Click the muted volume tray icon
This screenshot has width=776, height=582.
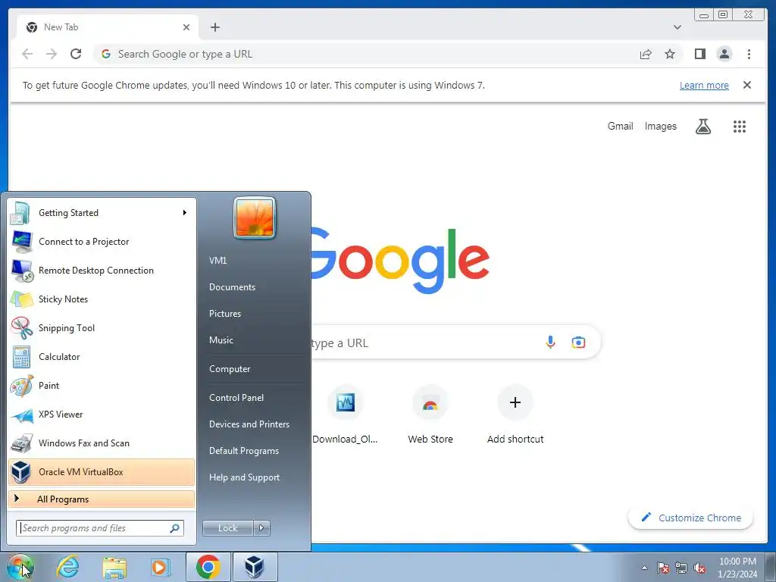(x=699, y=568)
